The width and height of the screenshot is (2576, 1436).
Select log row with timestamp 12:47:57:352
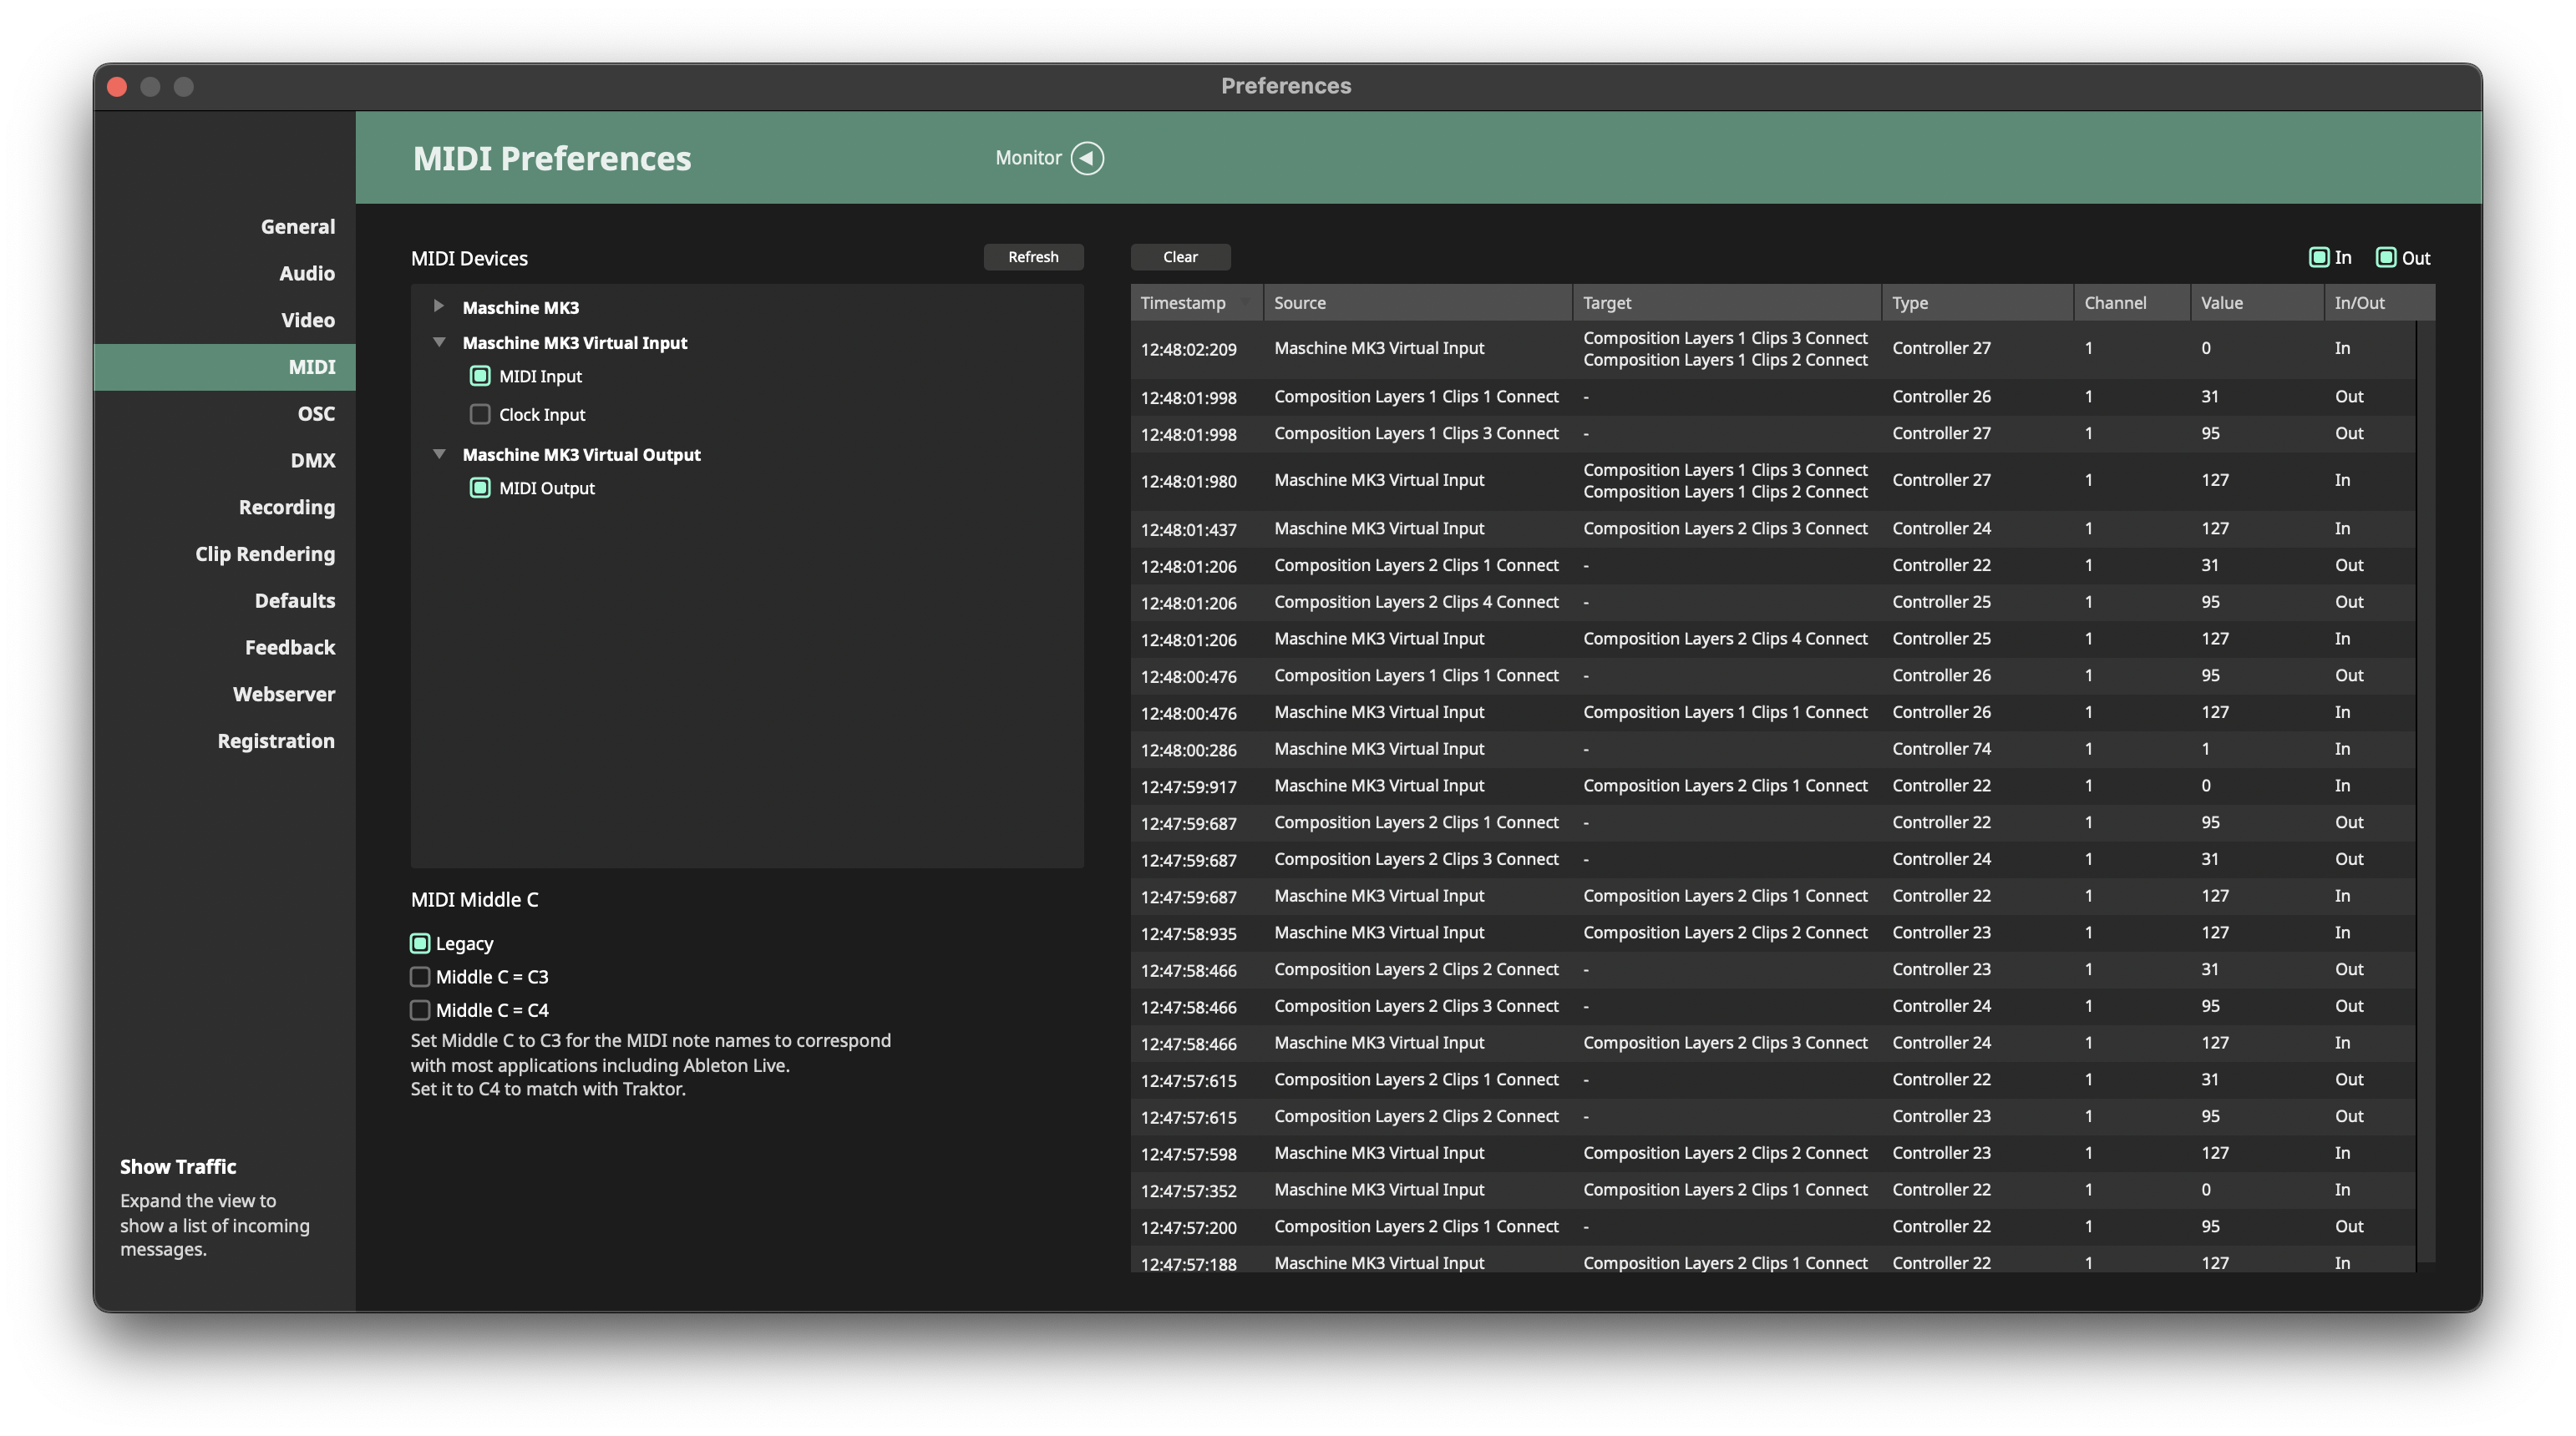(x=1773, y=1191)
